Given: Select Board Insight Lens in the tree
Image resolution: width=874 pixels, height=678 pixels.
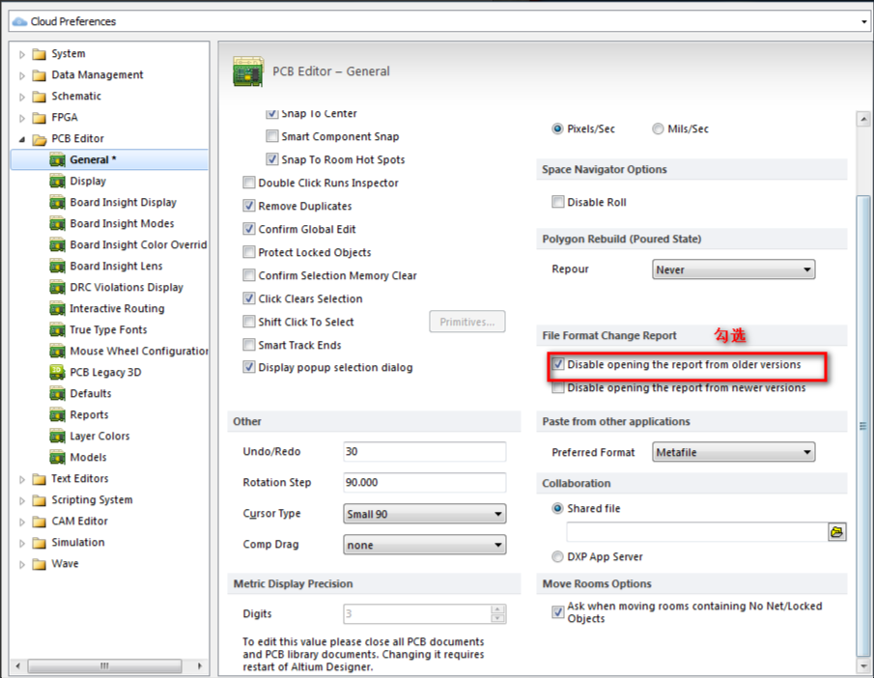Looking at the screenshot, I should [116, 266].
